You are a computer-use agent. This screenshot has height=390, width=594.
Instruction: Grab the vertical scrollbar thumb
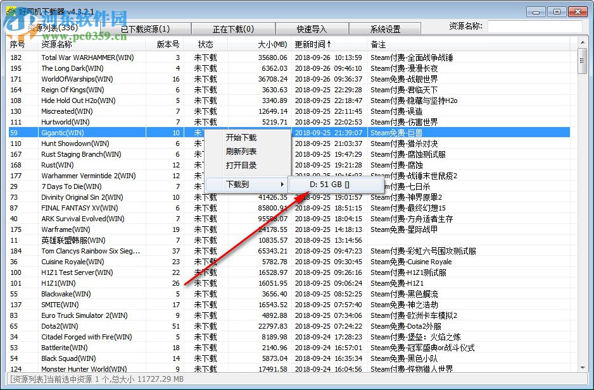tap(582, 61)
